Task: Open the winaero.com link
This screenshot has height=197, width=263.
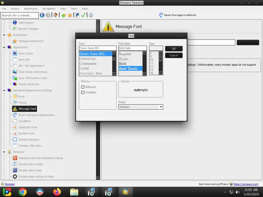Action: (246, 184)
